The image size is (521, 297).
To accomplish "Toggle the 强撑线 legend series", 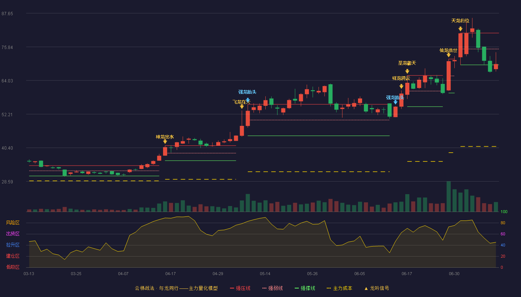I will tap(305, 288).
